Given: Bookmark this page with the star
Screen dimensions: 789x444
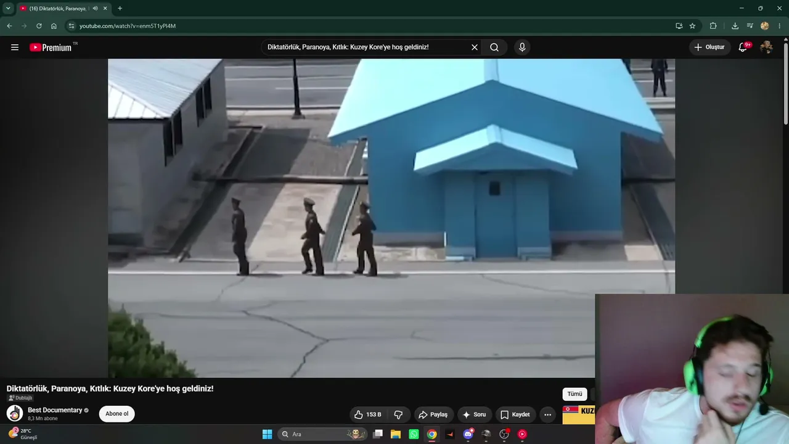Looking at the screenshot, I should point(692,26).
